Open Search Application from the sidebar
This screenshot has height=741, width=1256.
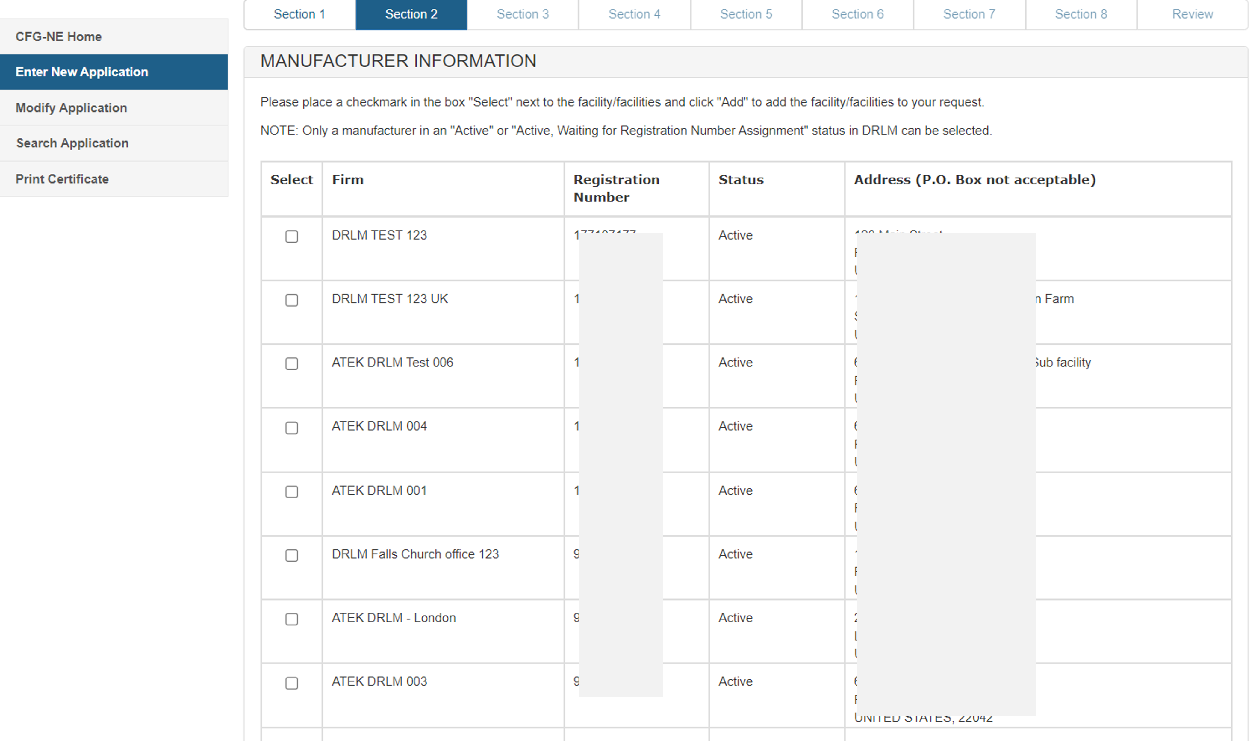tap(72, 143)
